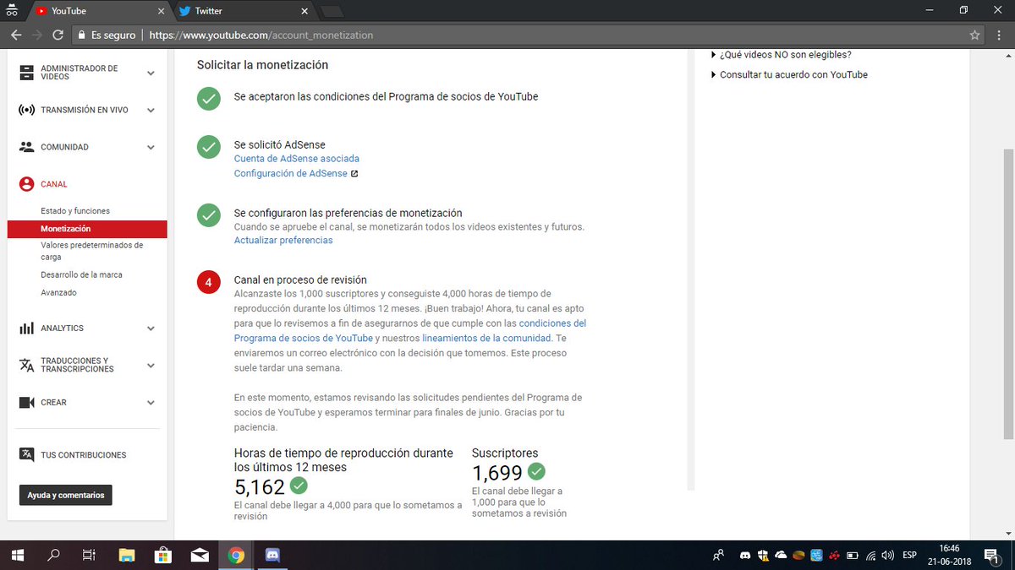Click the Comunidad people icon

pyautogui.click(x=27, y=147)
